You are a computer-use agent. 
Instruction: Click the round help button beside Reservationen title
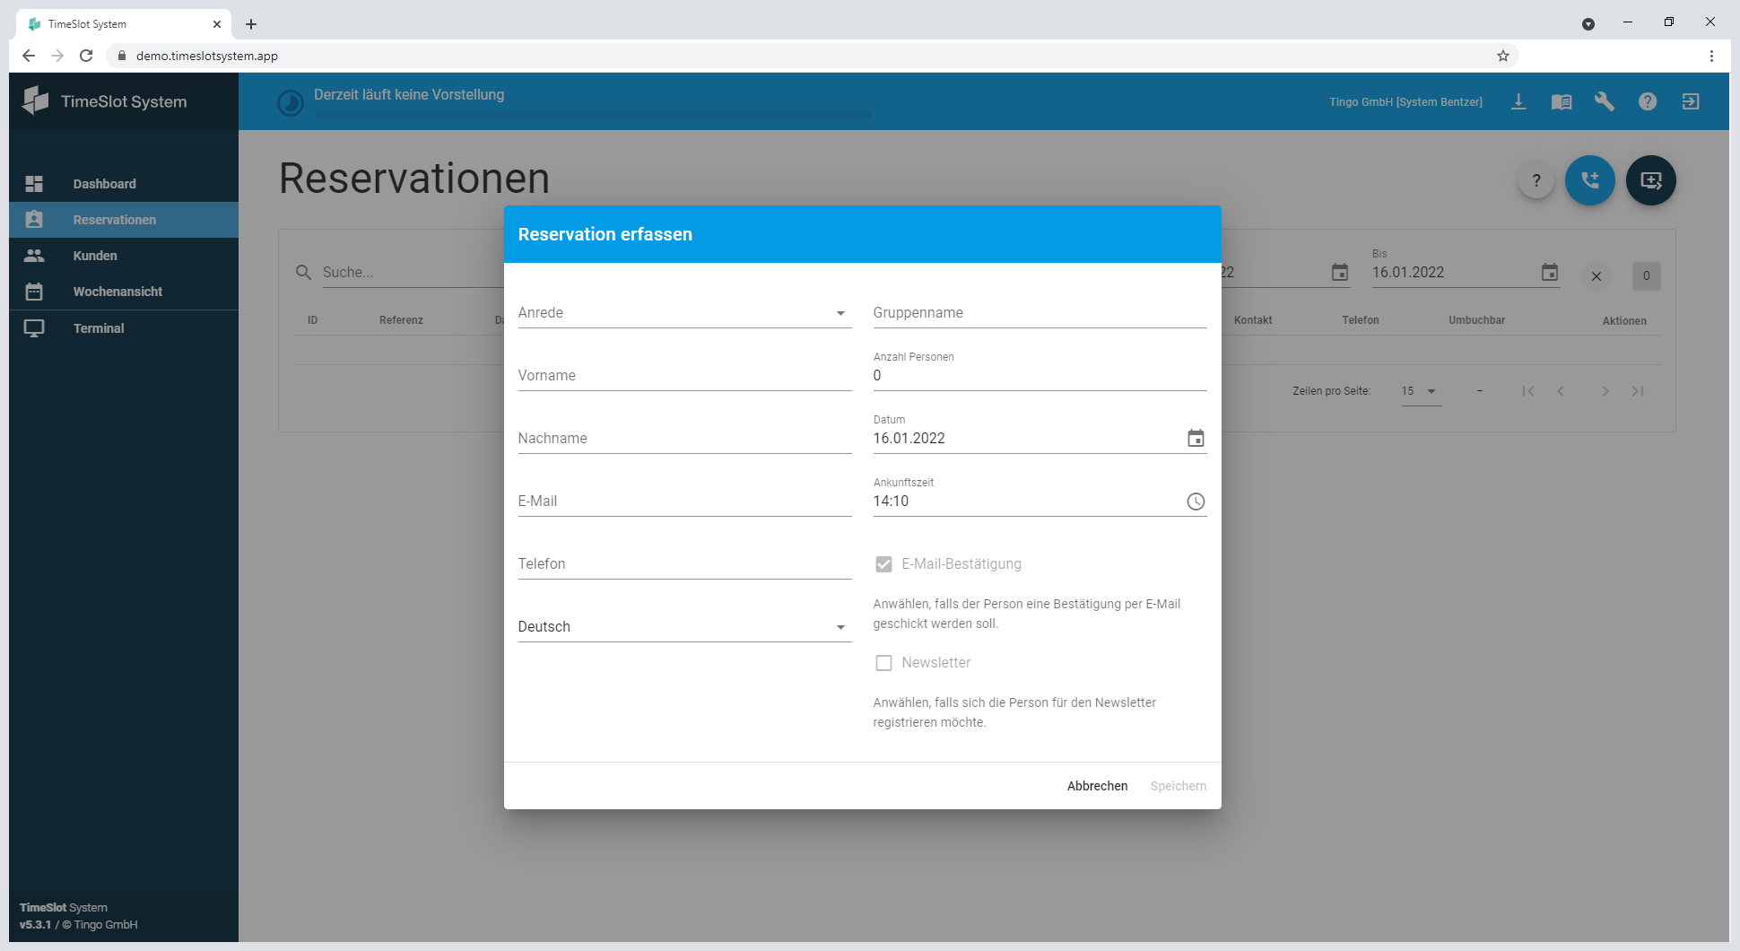1536,180
